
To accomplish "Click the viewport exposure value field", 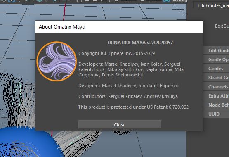I will [x=128, y=0].
